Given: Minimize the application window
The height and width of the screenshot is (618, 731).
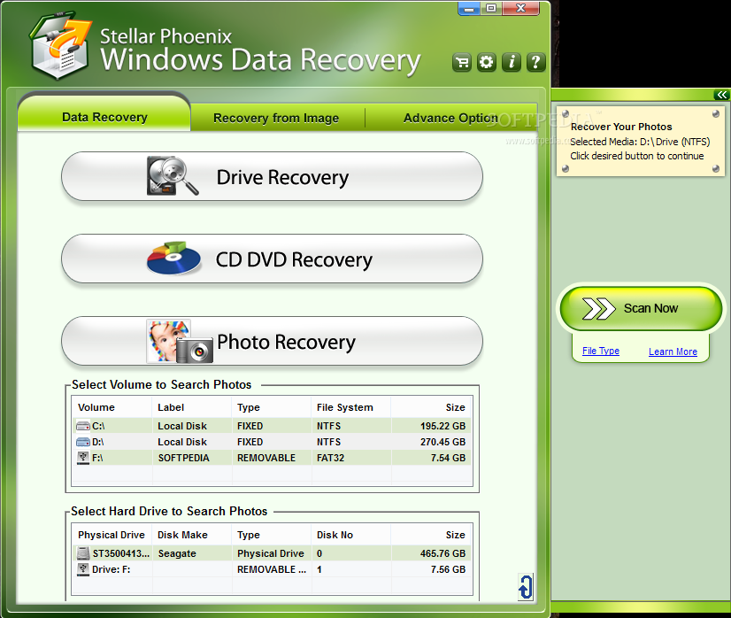Looking at the screenshot, I should (x=469, y=8).
